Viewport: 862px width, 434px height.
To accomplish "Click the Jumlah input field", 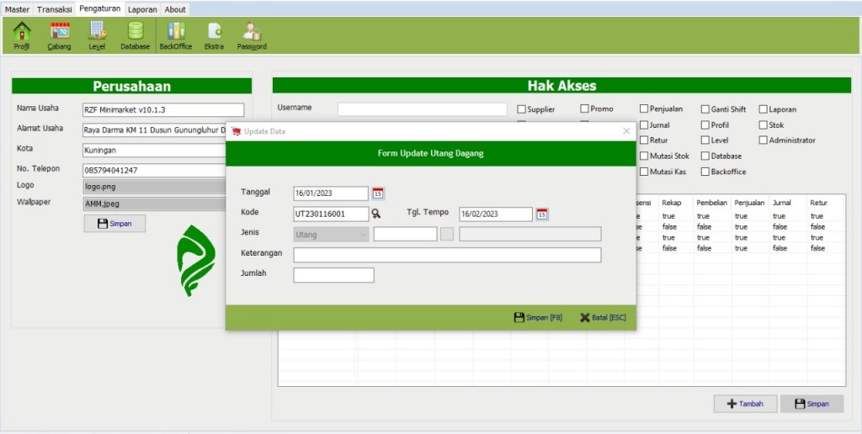I will click(x=333, y=275).
